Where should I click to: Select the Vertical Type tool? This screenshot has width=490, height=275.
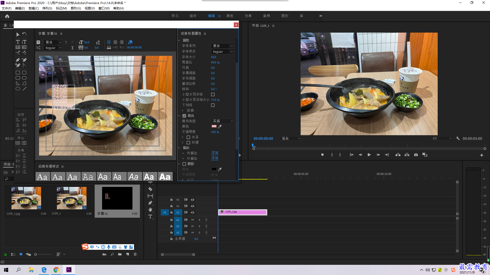[24, 42]
